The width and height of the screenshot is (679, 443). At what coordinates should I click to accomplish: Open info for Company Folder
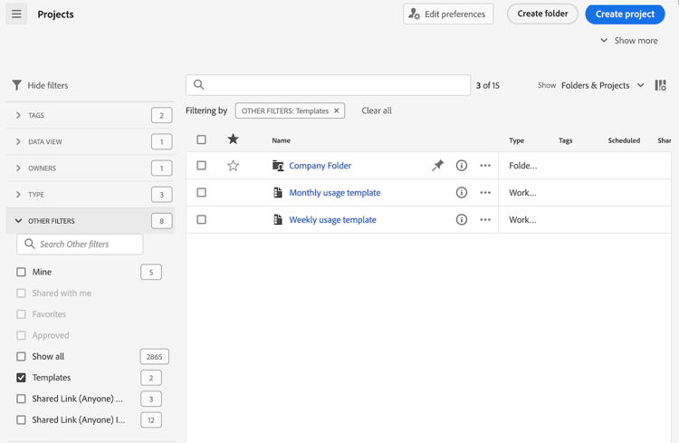click(x=462, y=166)
